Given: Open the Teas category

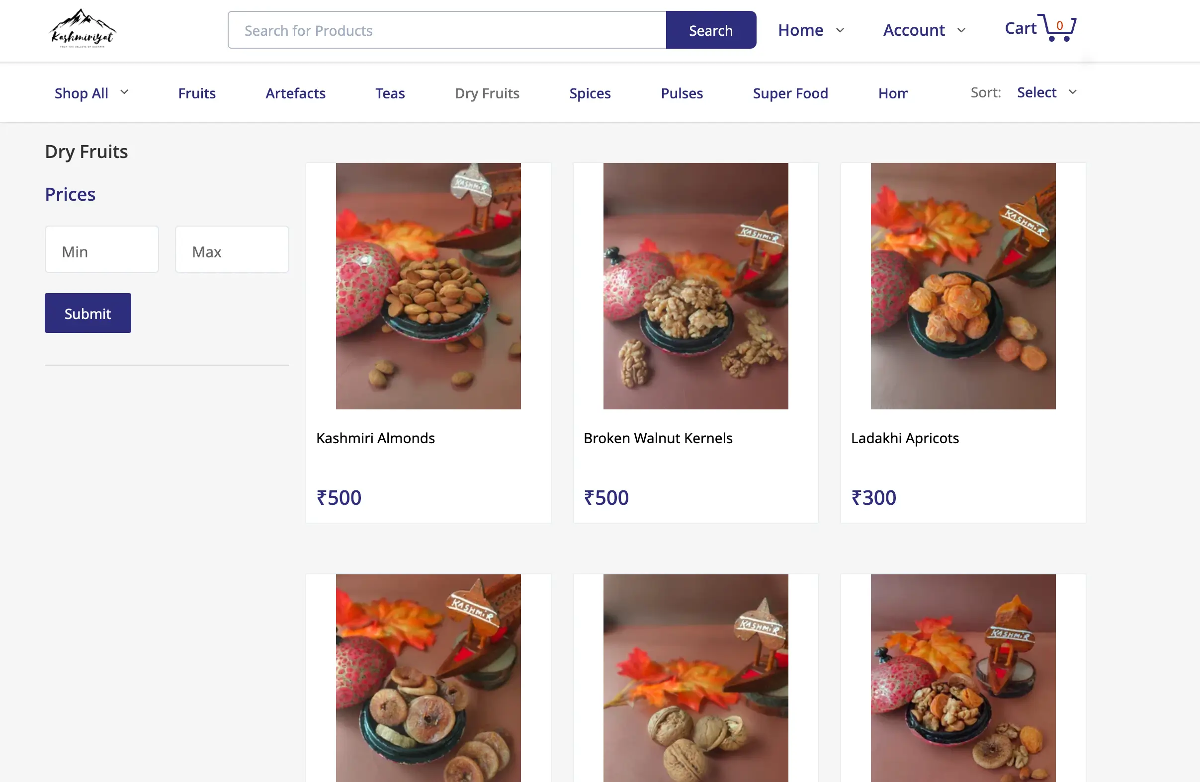Looking at the screenshot, I should click(x=390, y=93).
